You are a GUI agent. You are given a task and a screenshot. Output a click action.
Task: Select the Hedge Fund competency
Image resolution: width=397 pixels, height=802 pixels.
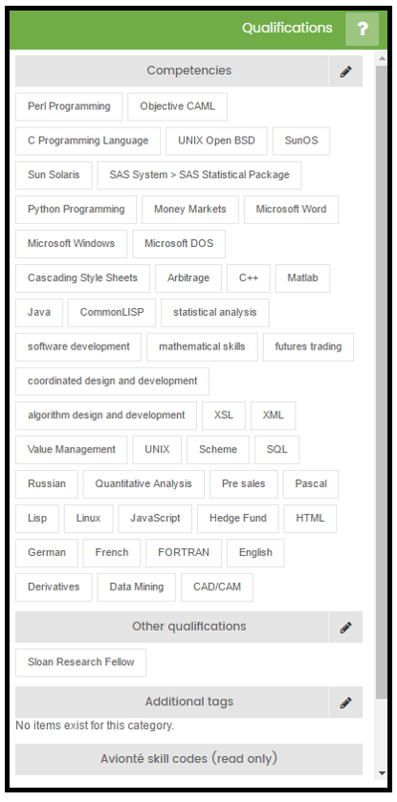[238, 518]
